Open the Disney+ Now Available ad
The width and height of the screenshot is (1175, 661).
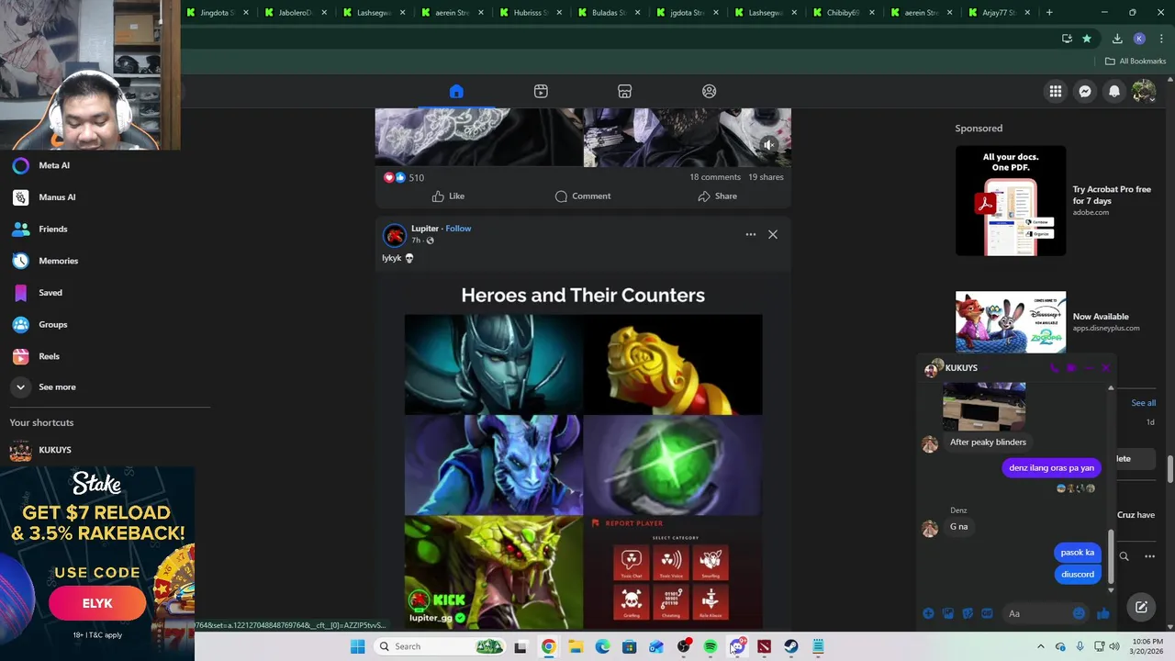click(x=1054, y=322)
